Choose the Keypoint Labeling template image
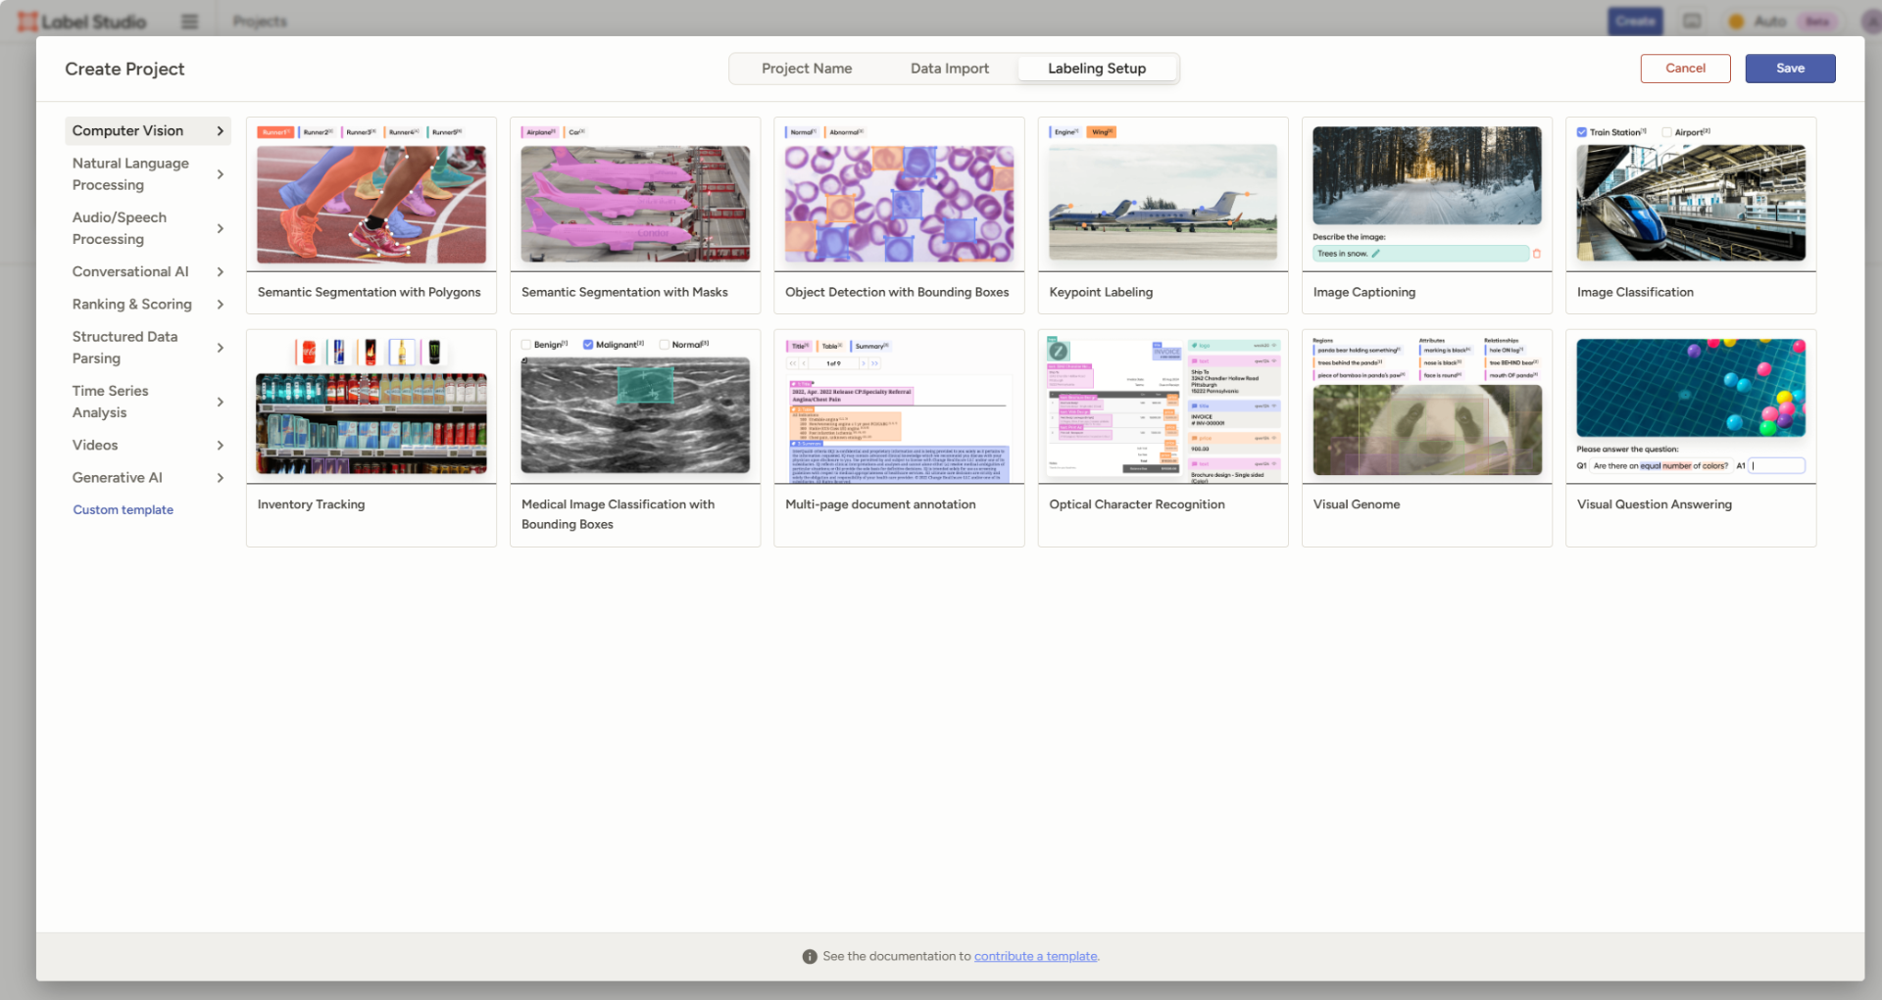 pos(1163,195)
